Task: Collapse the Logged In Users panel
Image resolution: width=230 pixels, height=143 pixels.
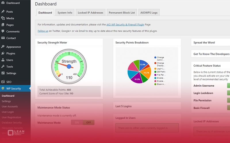Action: [147, 118]
